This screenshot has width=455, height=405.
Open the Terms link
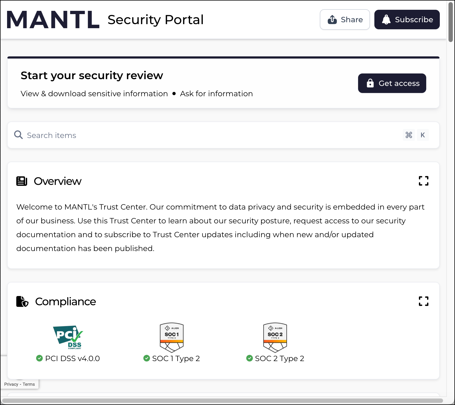pyautogui.click(x=29, y=384)
